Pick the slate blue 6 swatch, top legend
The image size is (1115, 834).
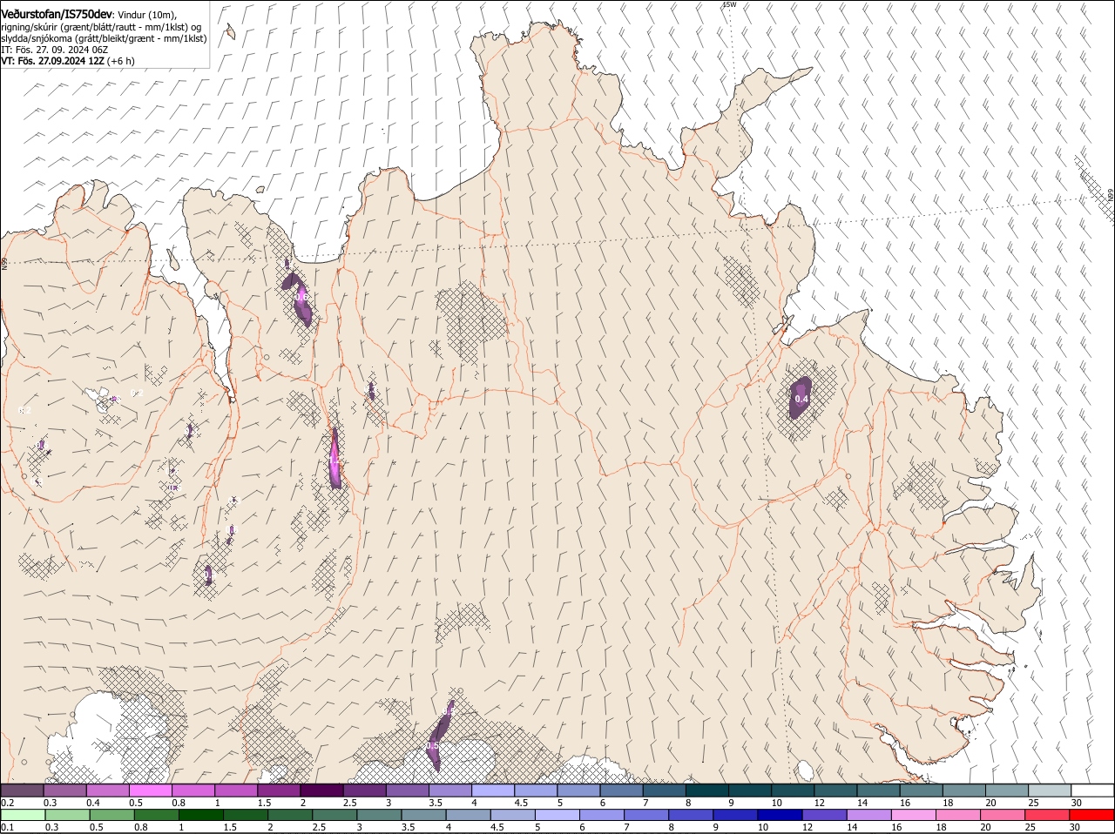pyautogui.click(x=621, y=790)
